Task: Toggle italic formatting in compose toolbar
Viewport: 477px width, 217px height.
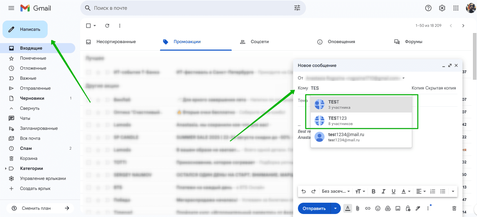Action: pyautogui.click(x=383, y=191)
